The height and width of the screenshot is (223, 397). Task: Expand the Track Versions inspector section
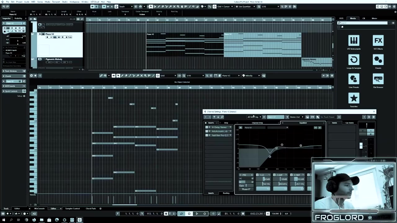click(x=14, y=71)
